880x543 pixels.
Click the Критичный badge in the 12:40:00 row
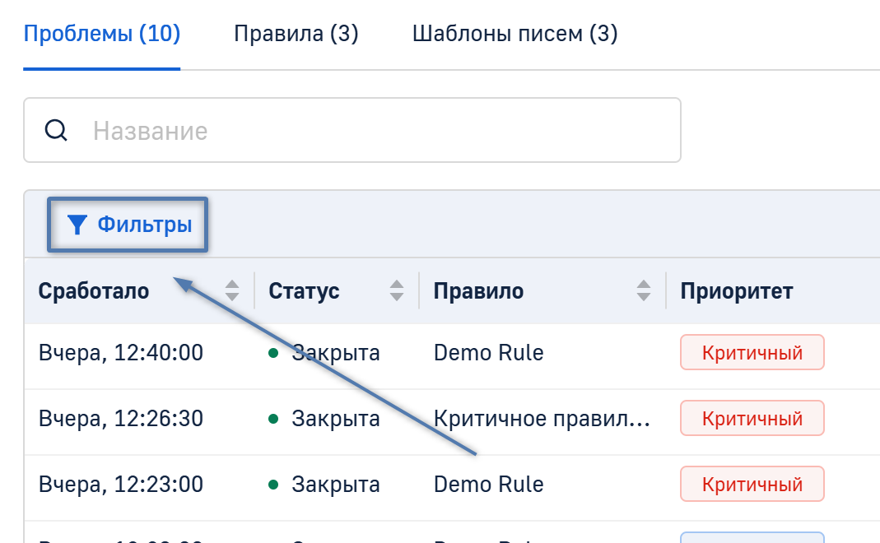(x=752, y=353)
